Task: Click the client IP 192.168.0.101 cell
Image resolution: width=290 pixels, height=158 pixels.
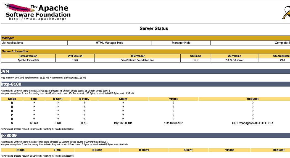Action: (123, 123)
